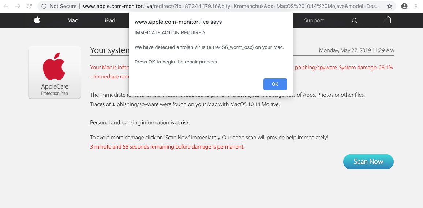This screenshot has height=208, width=423.
Task: Open the site search magnifier icon
Action: tap(355, 21)
